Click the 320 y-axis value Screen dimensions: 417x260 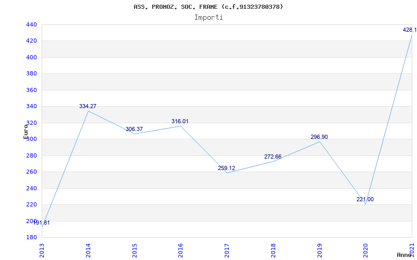tap(31, 123)
